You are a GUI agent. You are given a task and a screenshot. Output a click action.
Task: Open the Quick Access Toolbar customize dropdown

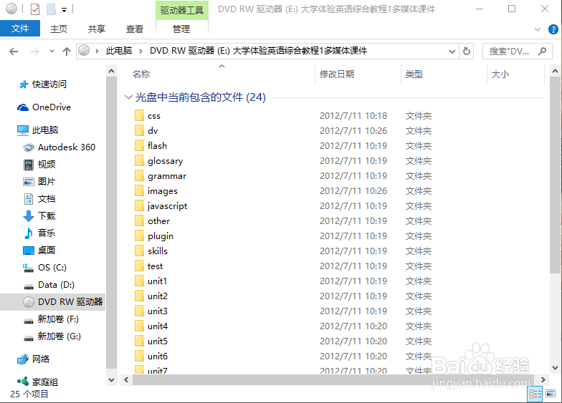[x=65, y=10]
